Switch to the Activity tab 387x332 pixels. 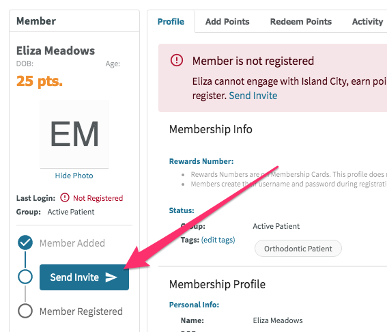(367, 22)
